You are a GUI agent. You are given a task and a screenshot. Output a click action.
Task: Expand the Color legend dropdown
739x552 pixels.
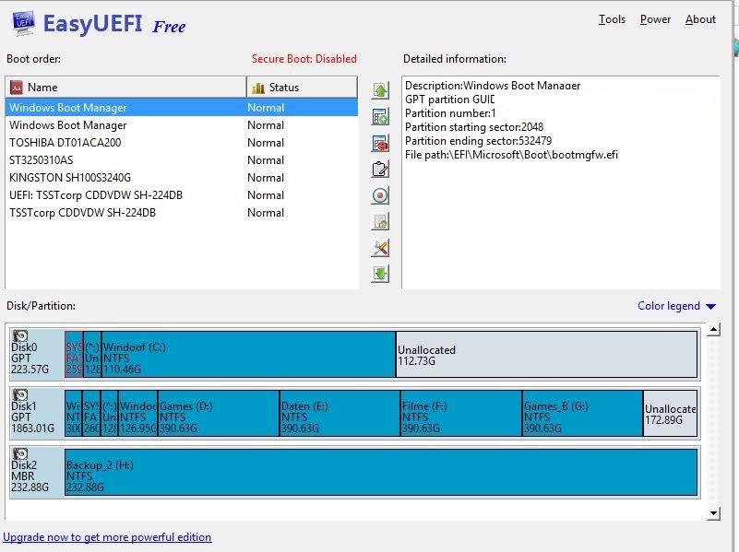coord(676,306)
